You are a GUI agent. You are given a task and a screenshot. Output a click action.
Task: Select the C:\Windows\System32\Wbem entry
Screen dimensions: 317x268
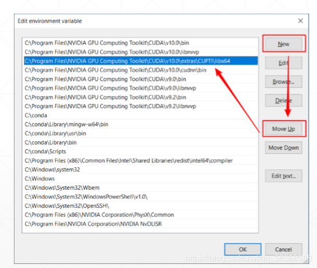[x=141, y=187]
